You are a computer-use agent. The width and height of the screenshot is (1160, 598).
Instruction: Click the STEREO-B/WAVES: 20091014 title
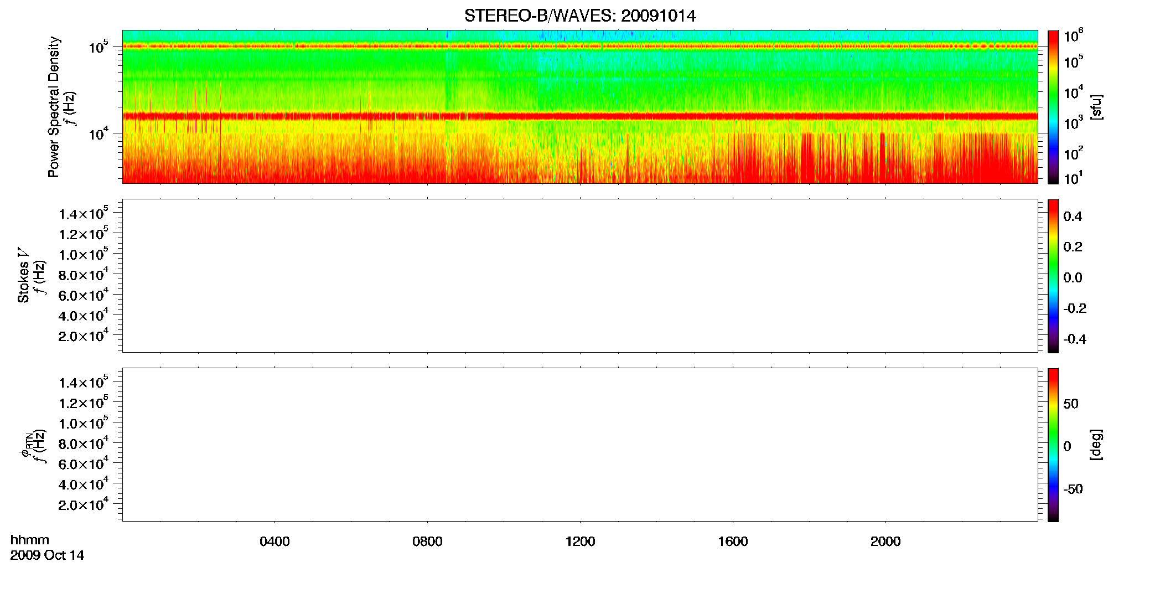point(580,16)
